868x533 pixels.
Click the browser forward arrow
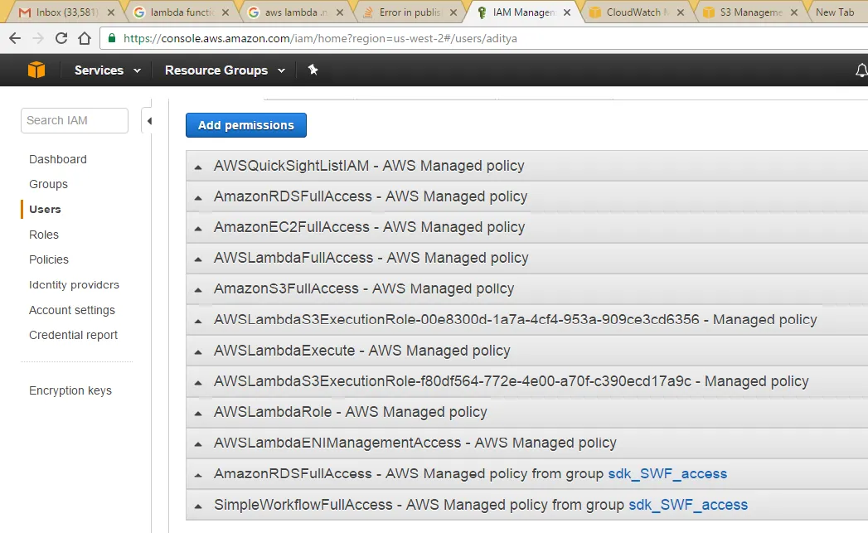tap(38, 38)
